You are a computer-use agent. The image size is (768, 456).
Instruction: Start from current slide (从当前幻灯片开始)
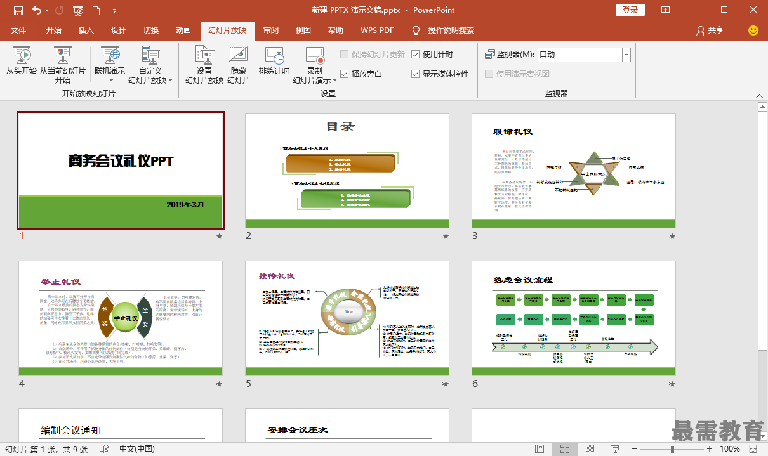pyautogui.click(x=62, y=65)
